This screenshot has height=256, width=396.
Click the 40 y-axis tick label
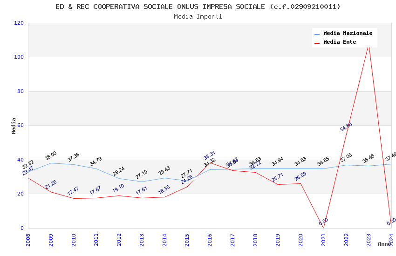point(20,160)
